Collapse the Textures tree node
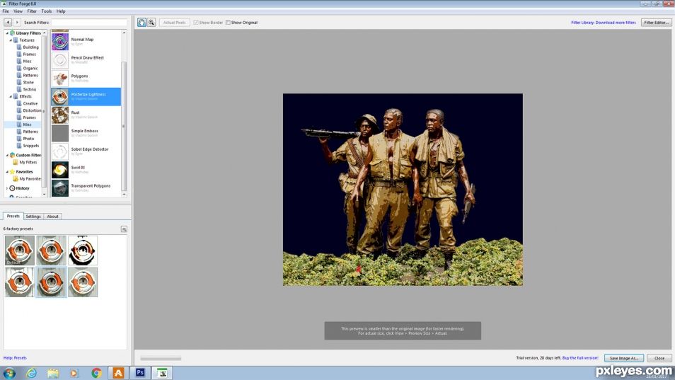Image resolution: width=675 pixels, height=380 pixels. coord(11,40)
